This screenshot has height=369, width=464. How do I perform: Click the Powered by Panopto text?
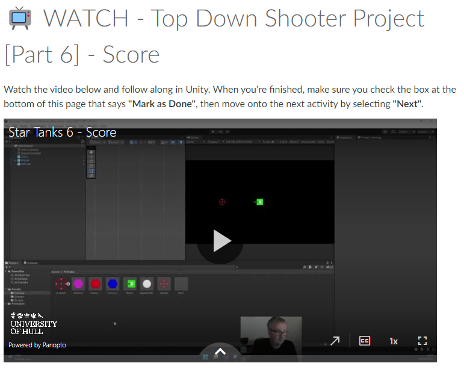tap(37, 345)
